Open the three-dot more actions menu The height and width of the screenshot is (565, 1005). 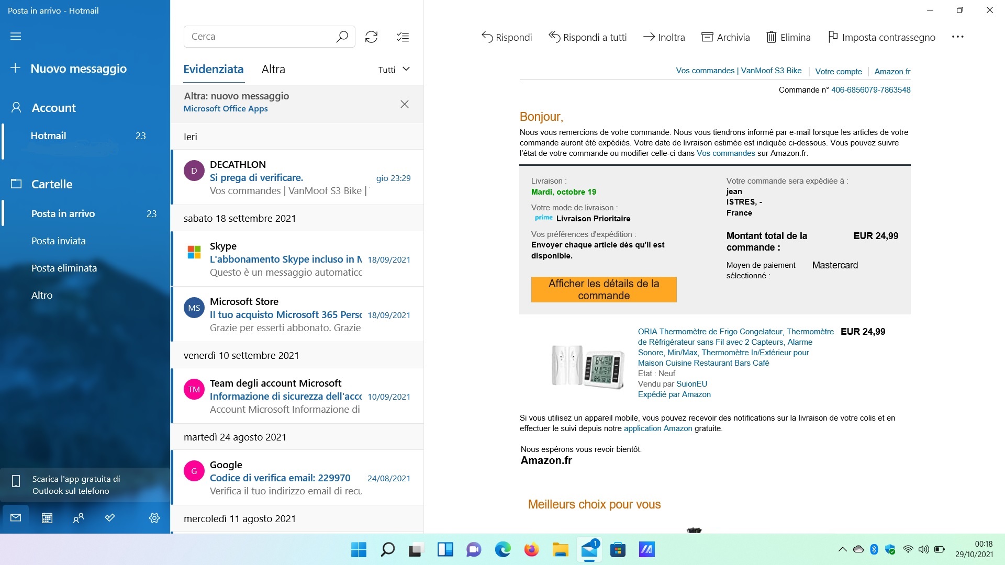pyautogui.click(x=957, y=37)
